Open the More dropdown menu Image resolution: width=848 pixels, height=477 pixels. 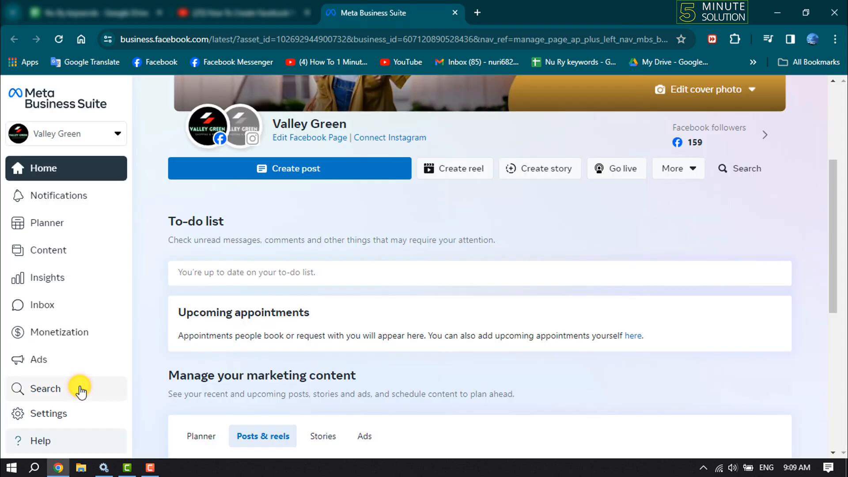tap(678, 169)
